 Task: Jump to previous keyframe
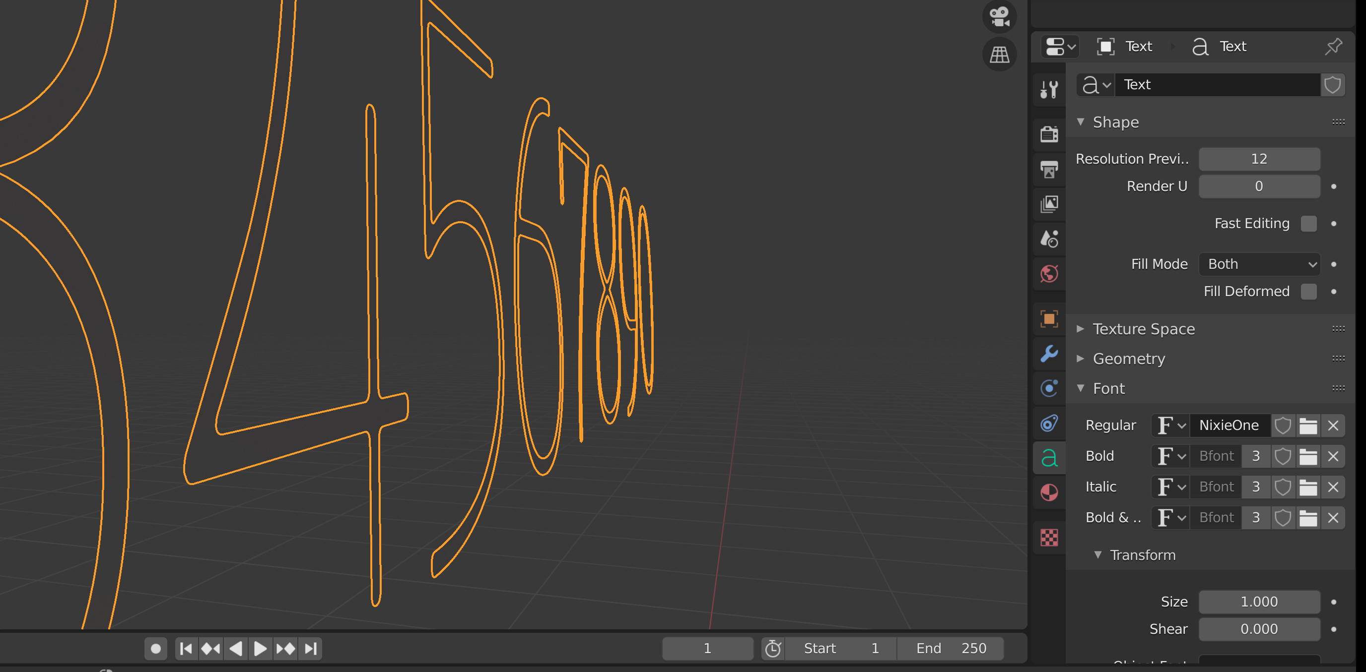point(211,649)
